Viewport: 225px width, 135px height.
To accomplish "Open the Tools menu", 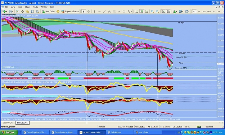I will (x=35, y=7).
